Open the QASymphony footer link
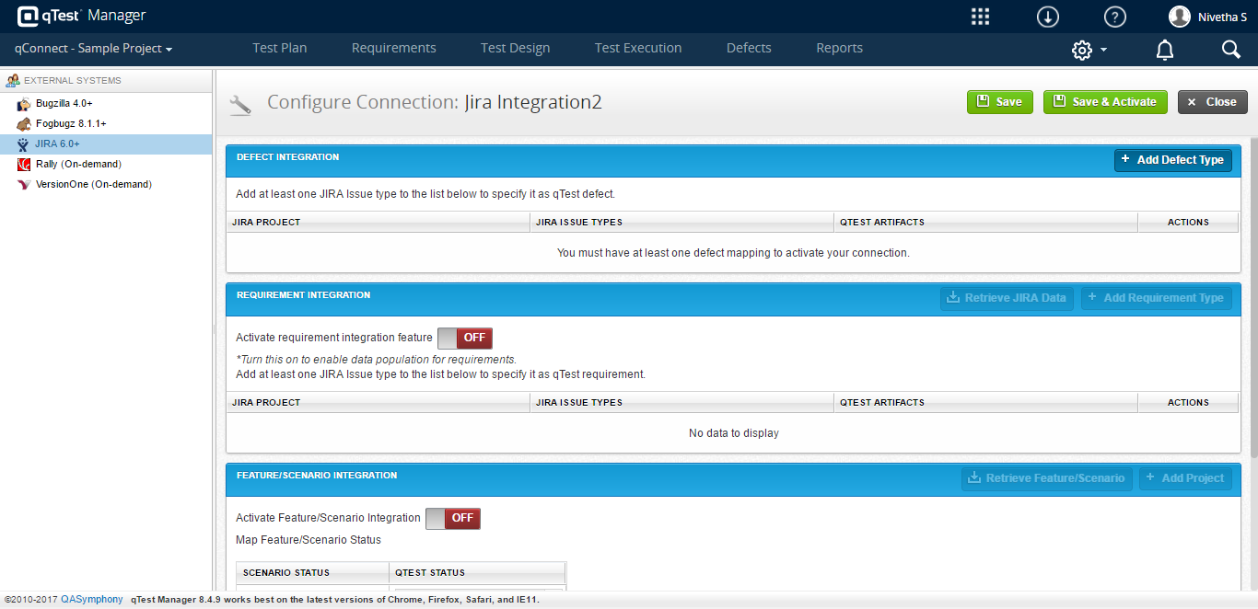Screen dimensions: 1258x609 pyautogui.click(x=92, y=599)
